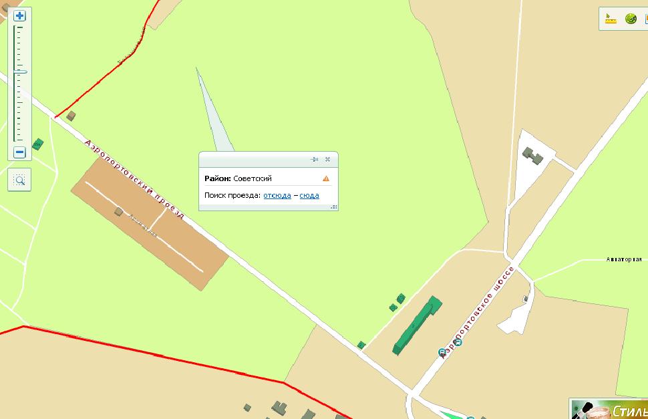This screenshot has height=419, width=648.
Task: Click the Авиаторная street label
Action: click(624, 259)
